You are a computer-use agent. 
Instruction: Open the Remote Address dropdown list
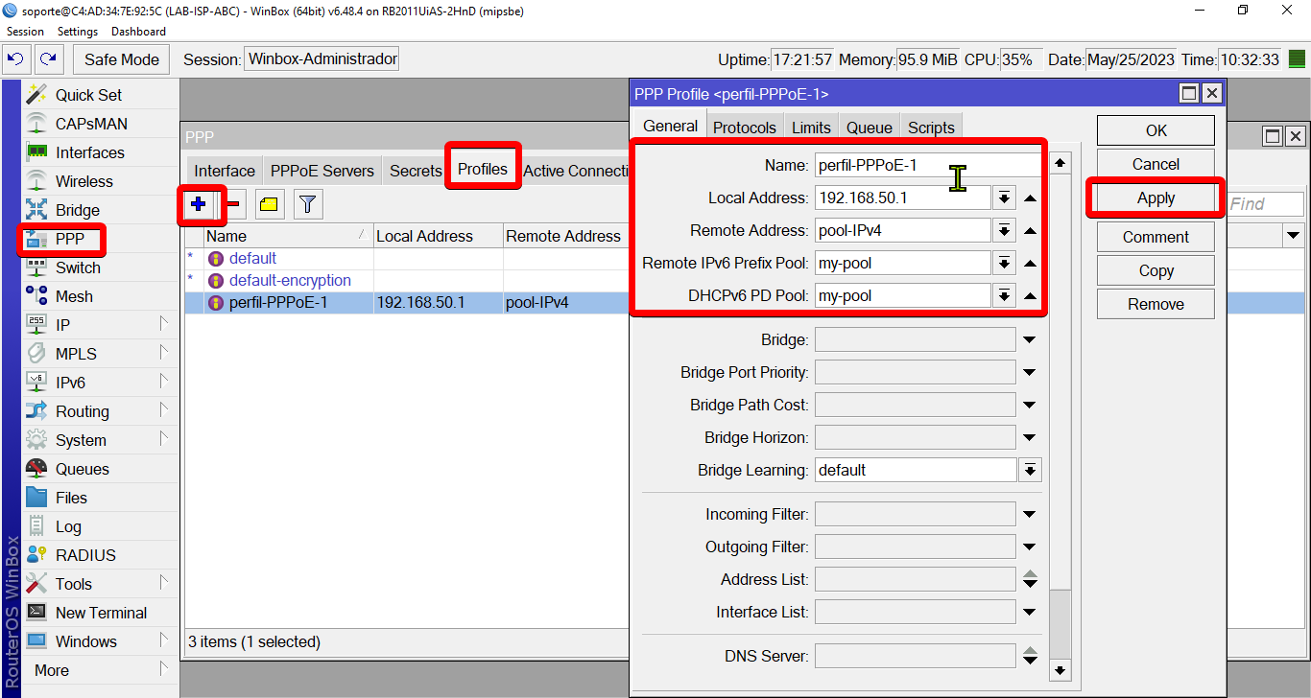(1004, 231)
